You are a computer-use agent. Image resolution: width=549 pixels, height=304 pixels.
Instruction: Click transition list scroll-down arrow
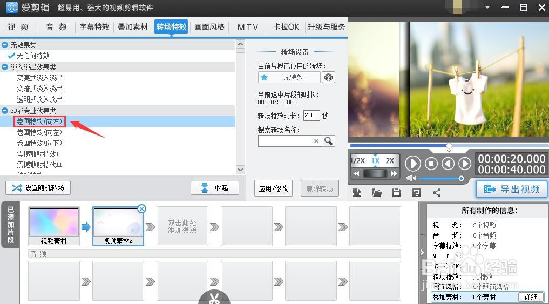coord(240,170)
